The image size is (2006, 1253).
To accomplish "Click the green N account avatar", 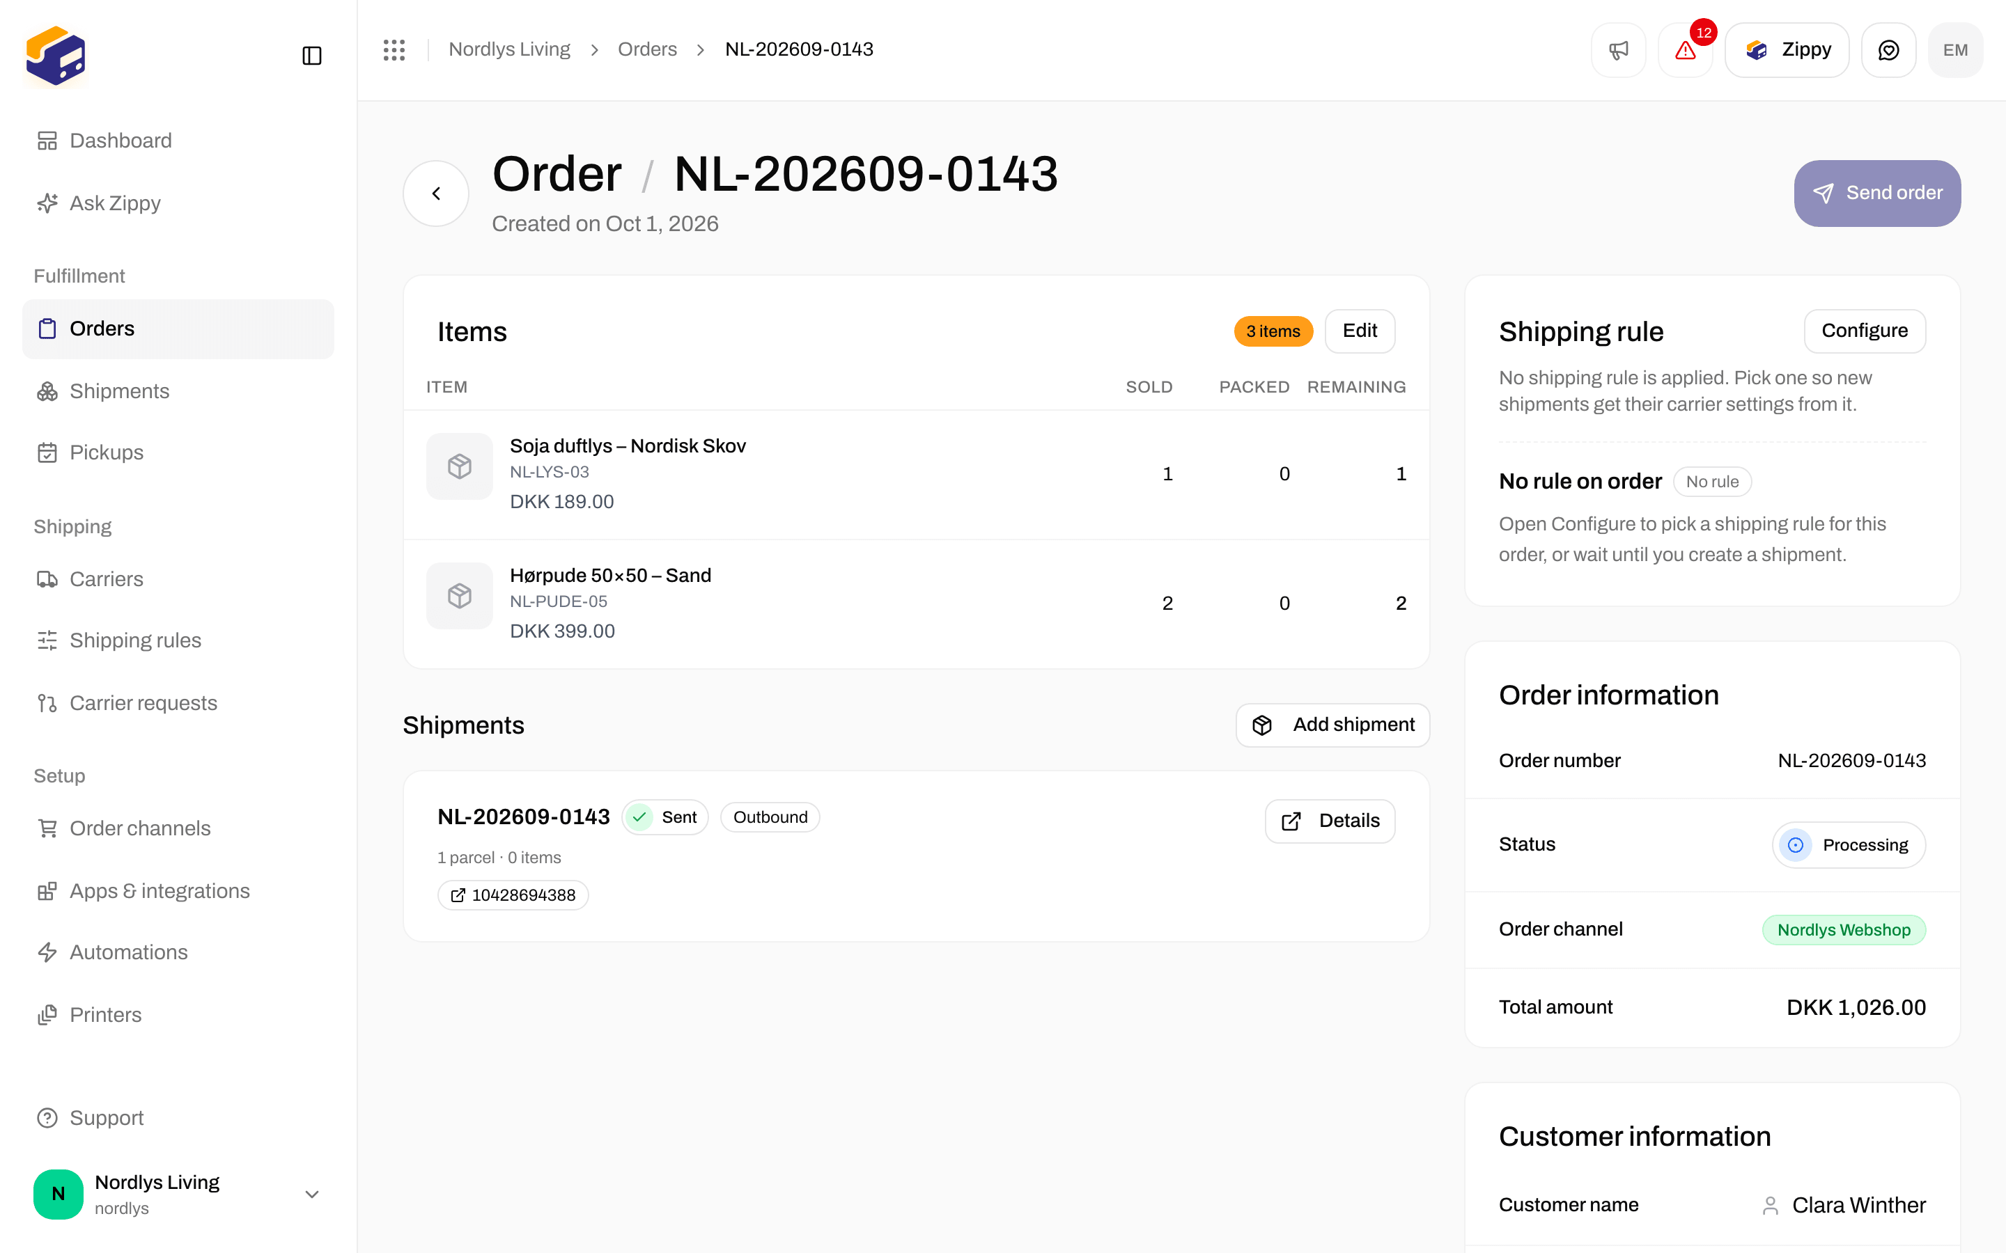I will click(x=58, y=1194).
